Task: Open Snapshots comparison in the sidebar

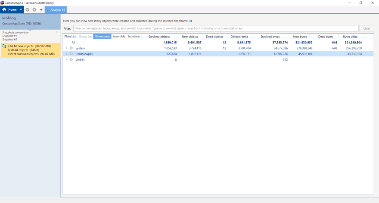Action: click(15, 32)
